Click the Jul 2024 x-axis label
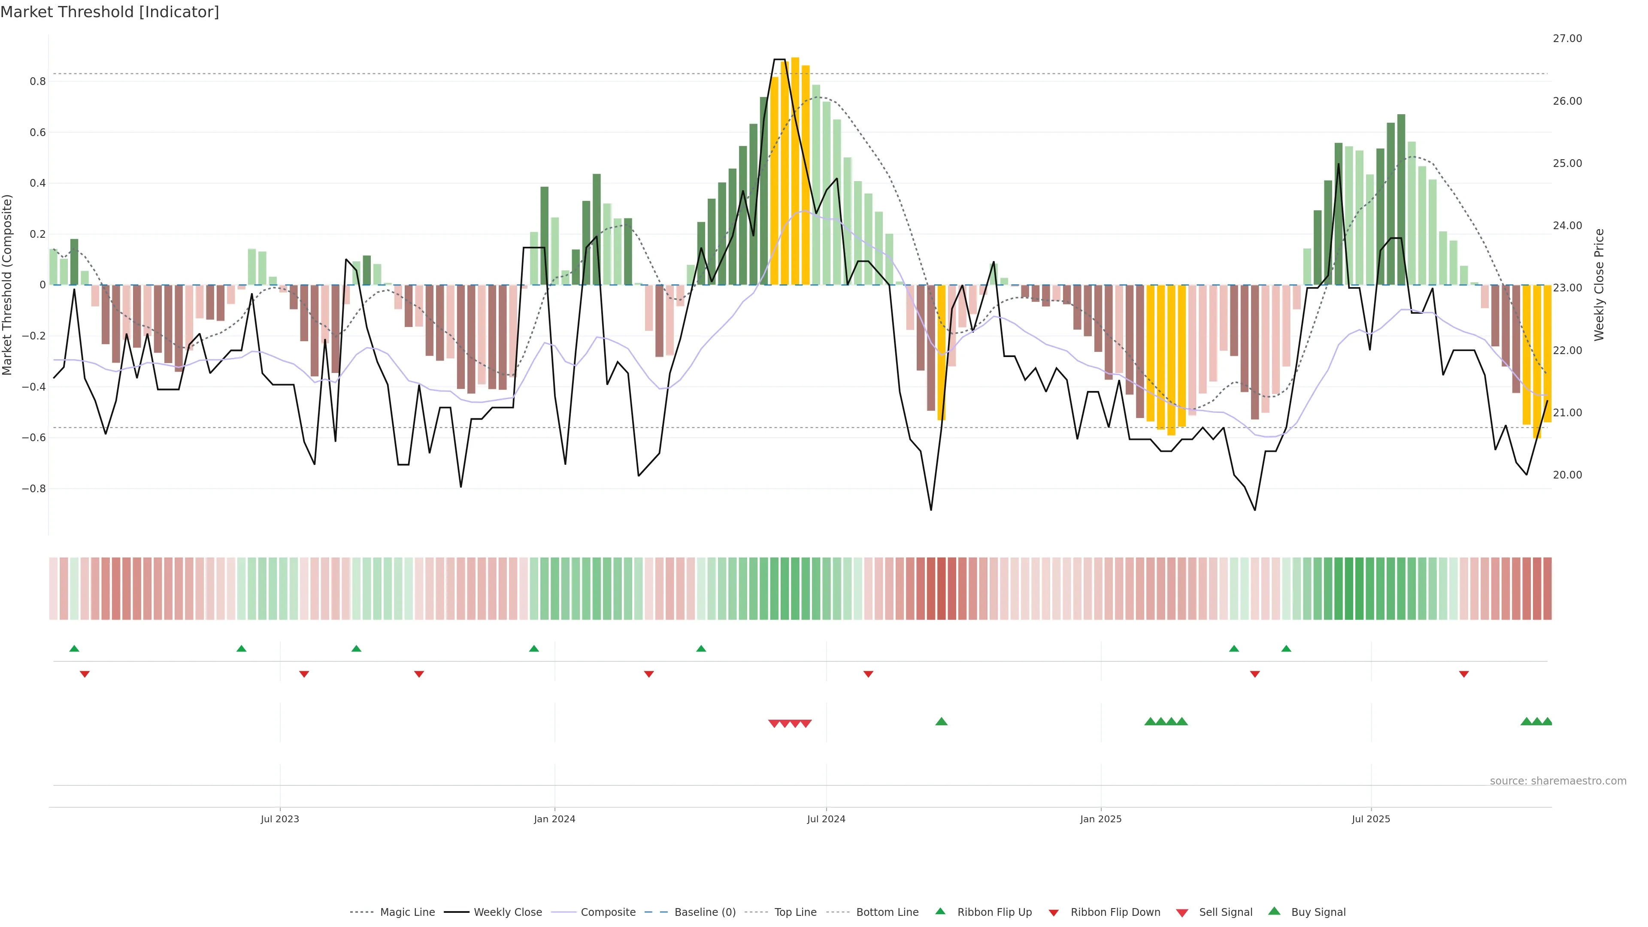The width and height of the screenshot is (1648, 927). click(x=826, y=819)
